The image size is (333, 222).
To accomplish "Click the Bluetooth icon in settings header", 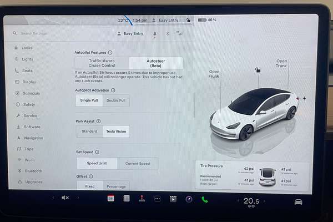I will pos(168,33).
